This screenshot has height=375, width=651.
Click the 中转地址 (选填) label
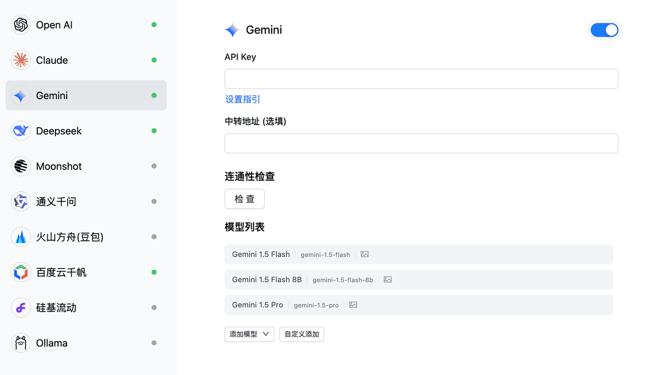point(255,122)
